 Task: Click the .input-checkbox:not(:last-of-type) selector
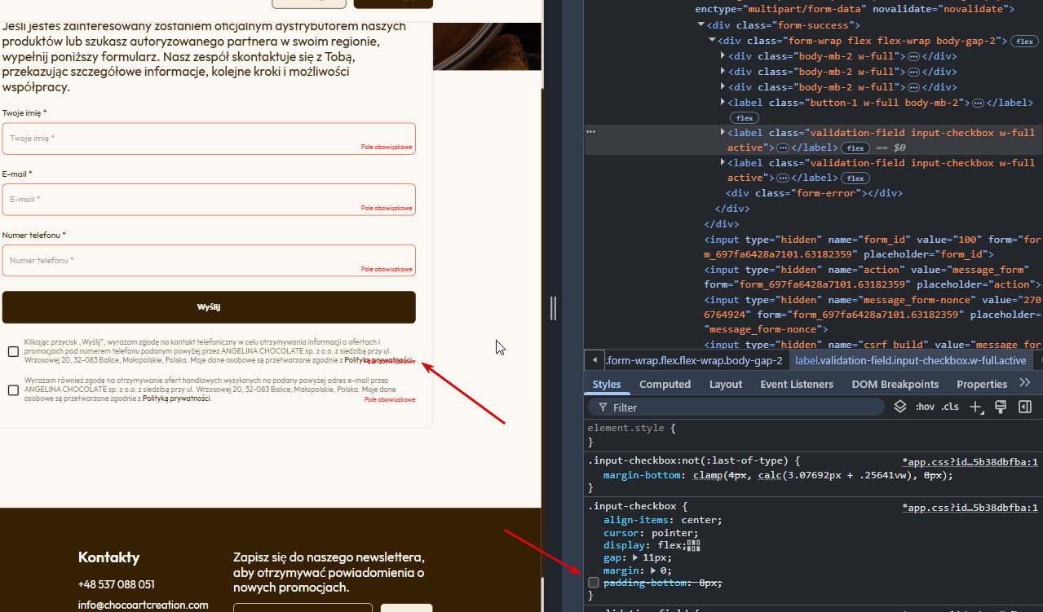coord(688,461)
